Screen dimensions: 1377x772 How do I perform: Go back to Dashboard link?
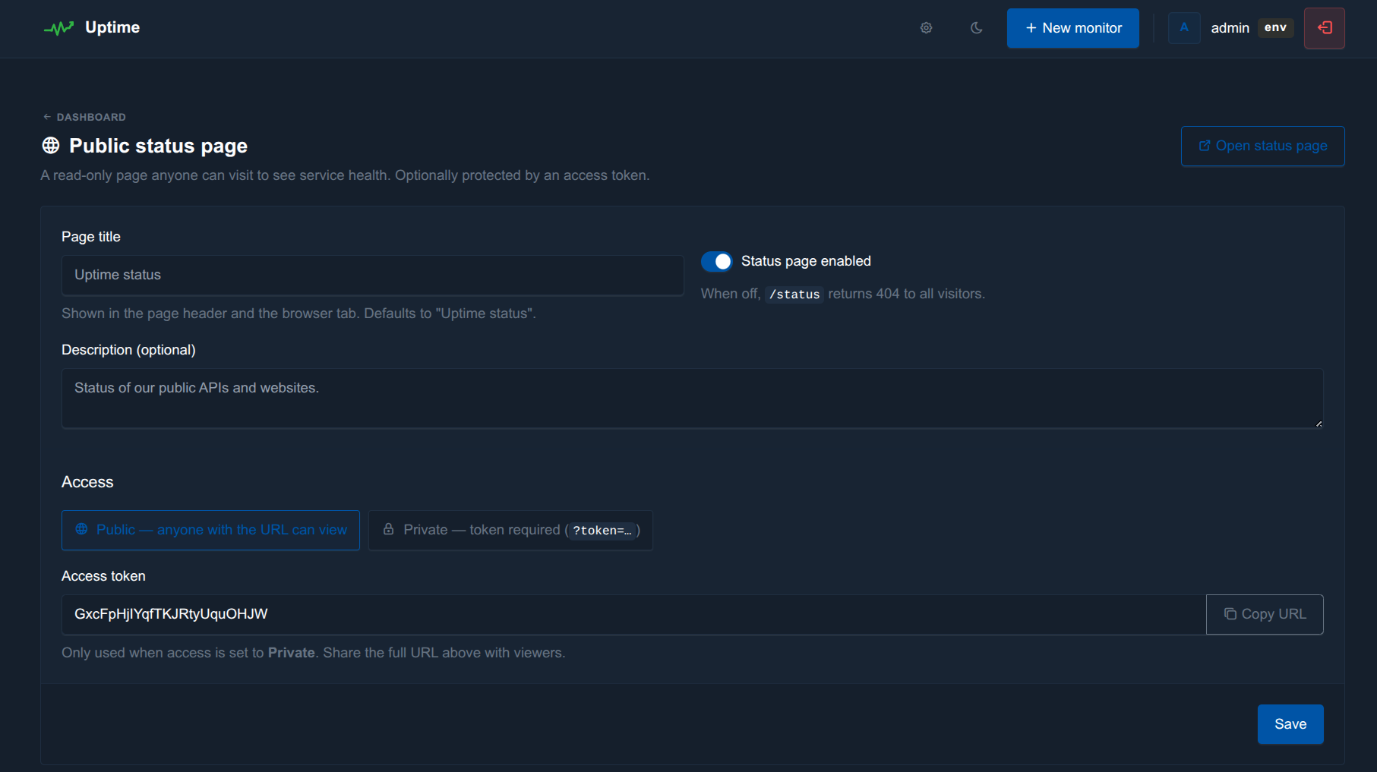84,117
